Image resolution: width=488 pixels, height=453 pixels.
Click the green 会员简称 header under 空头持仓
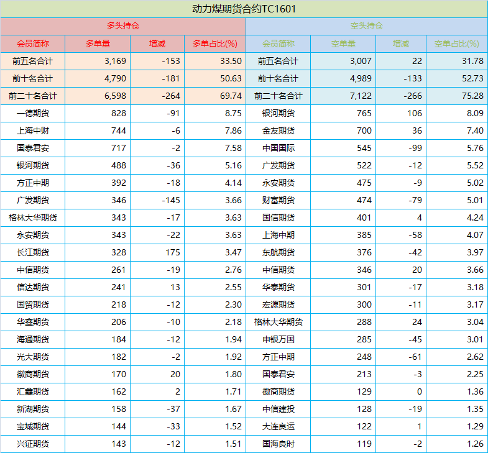point(279,43)
